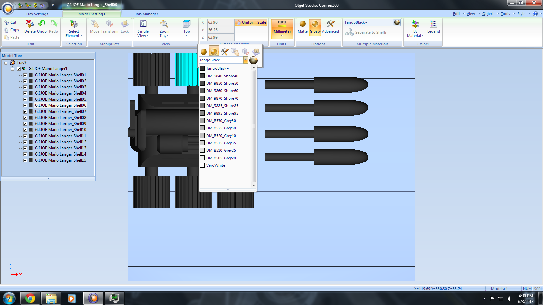Image resolution: width=543 pixels, height=305 pixels.
Task: Uncheck the G.I.JOE Mario Langer_Shell03 checkbox
Action: point(25,87)
